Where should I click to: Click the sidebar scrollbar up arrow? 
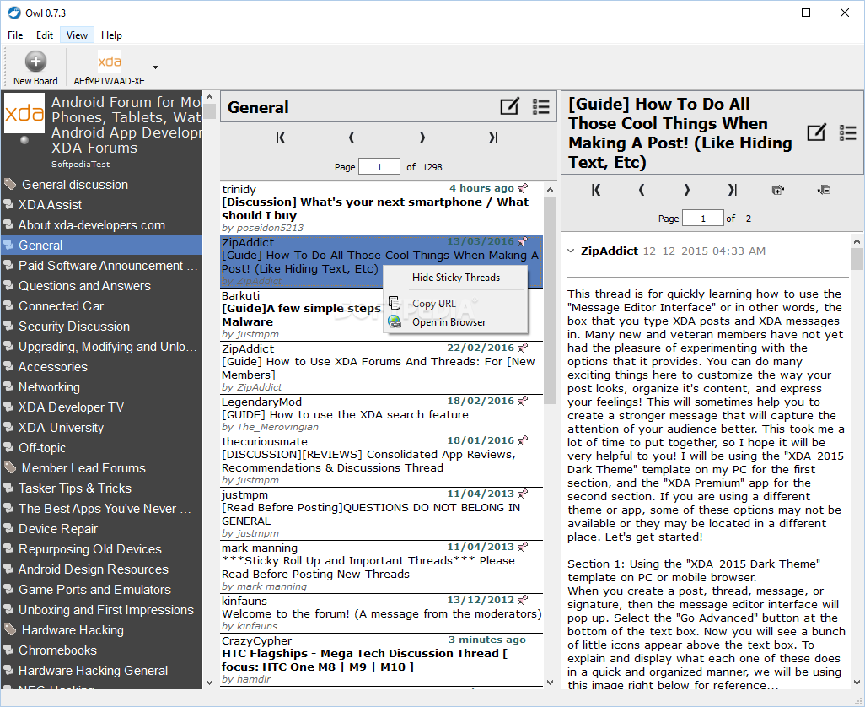tap(209, 97)
